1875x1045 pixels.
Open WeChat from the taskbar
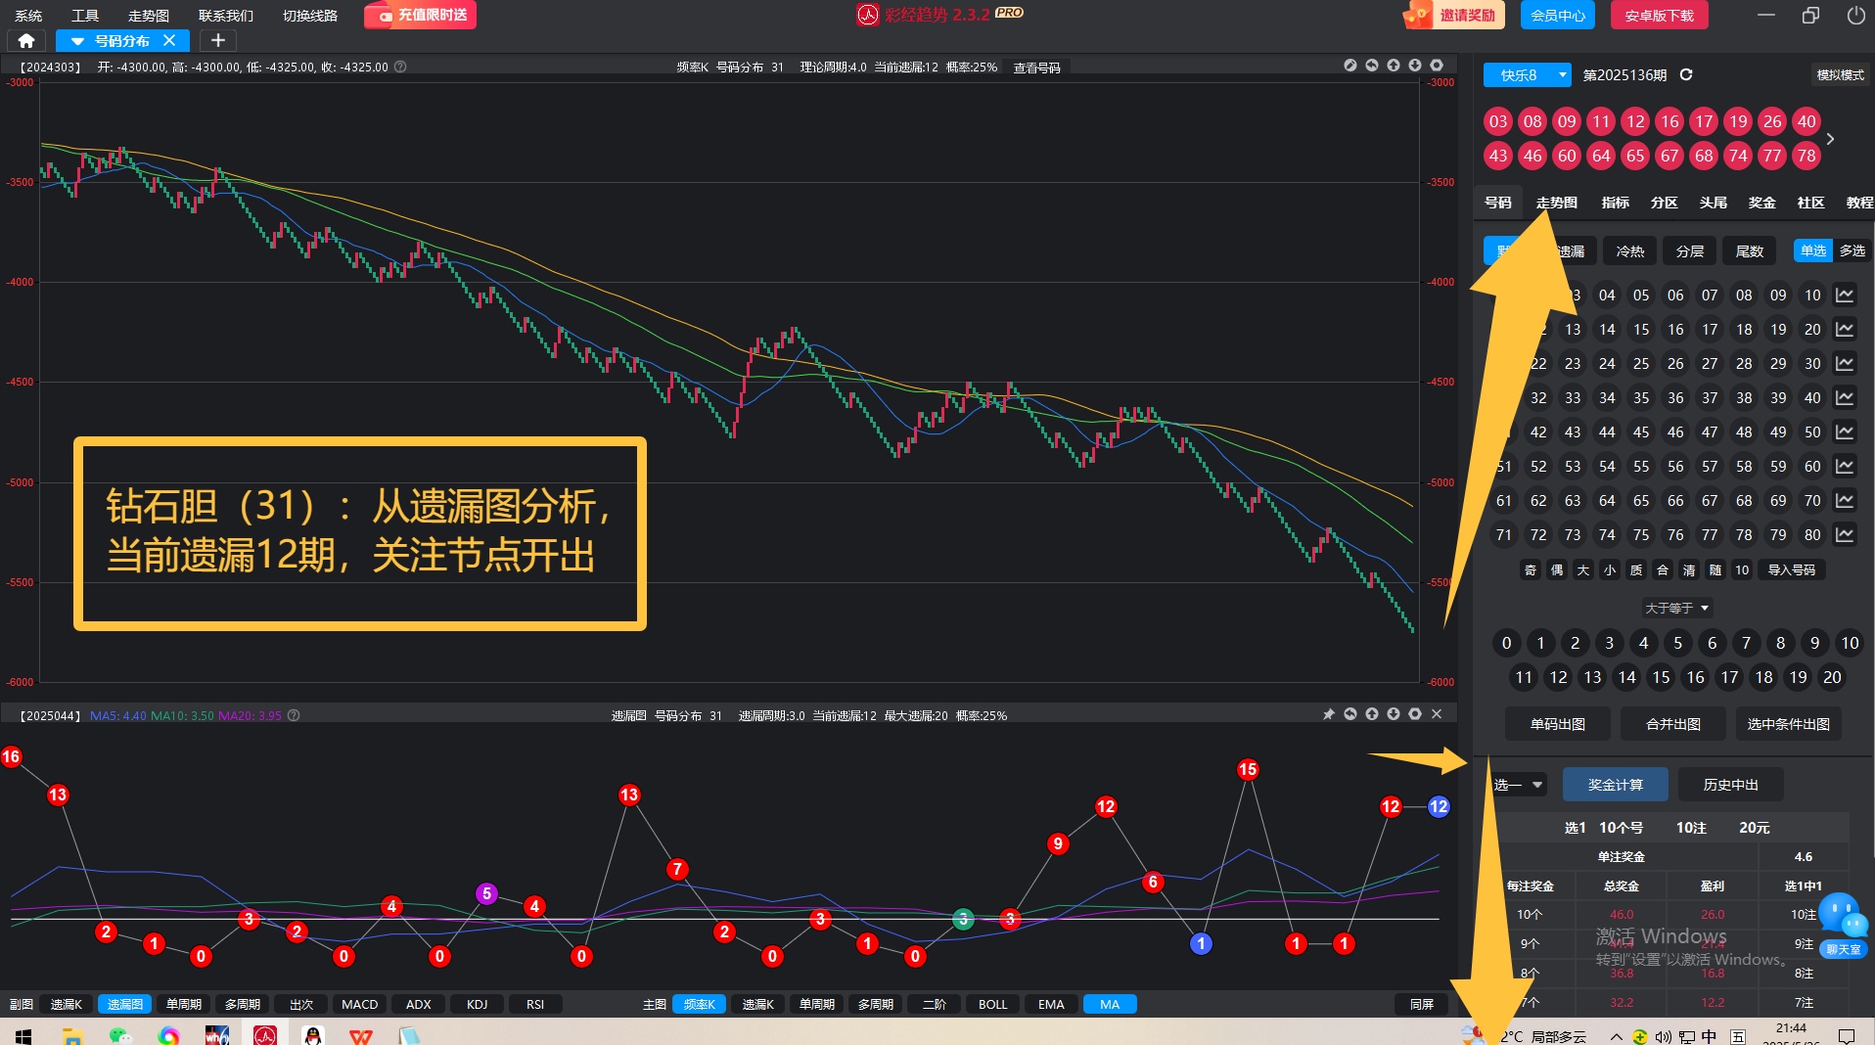pyautogui.click(x=120, y=1035)
